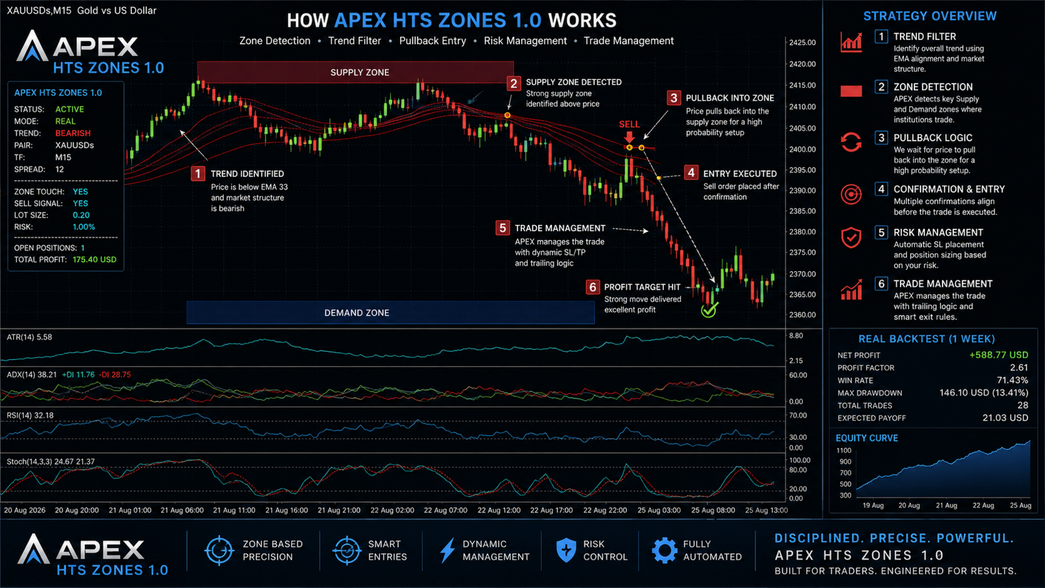The image size is (1045, 588).
Task: Click the 2425.00 price axis label
Action: [802, 42]
